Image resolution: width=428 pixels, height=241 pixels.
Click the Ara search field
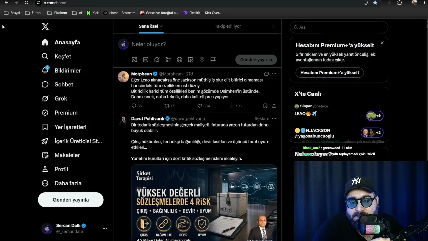(339, 27)
